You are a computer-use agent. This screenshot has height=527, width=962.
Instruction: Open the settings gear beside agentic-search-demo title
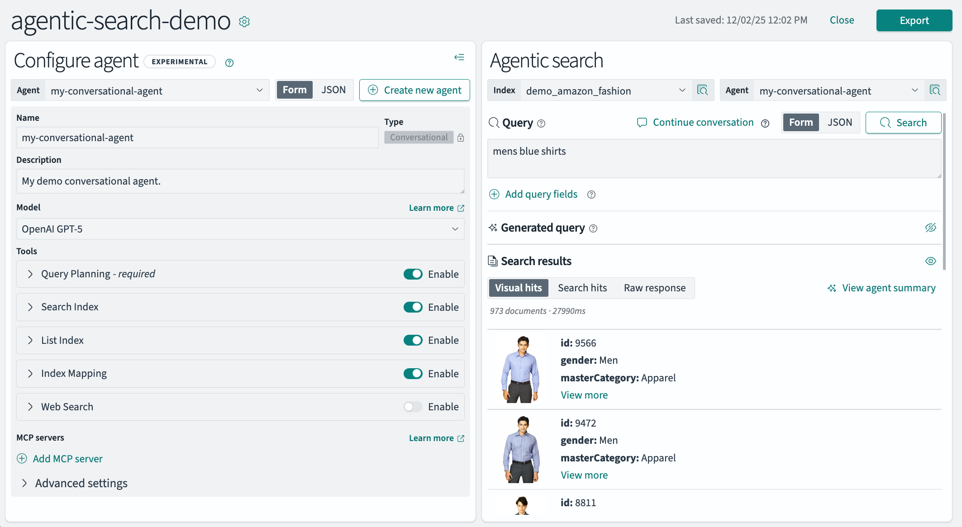(x=244, y=21)
